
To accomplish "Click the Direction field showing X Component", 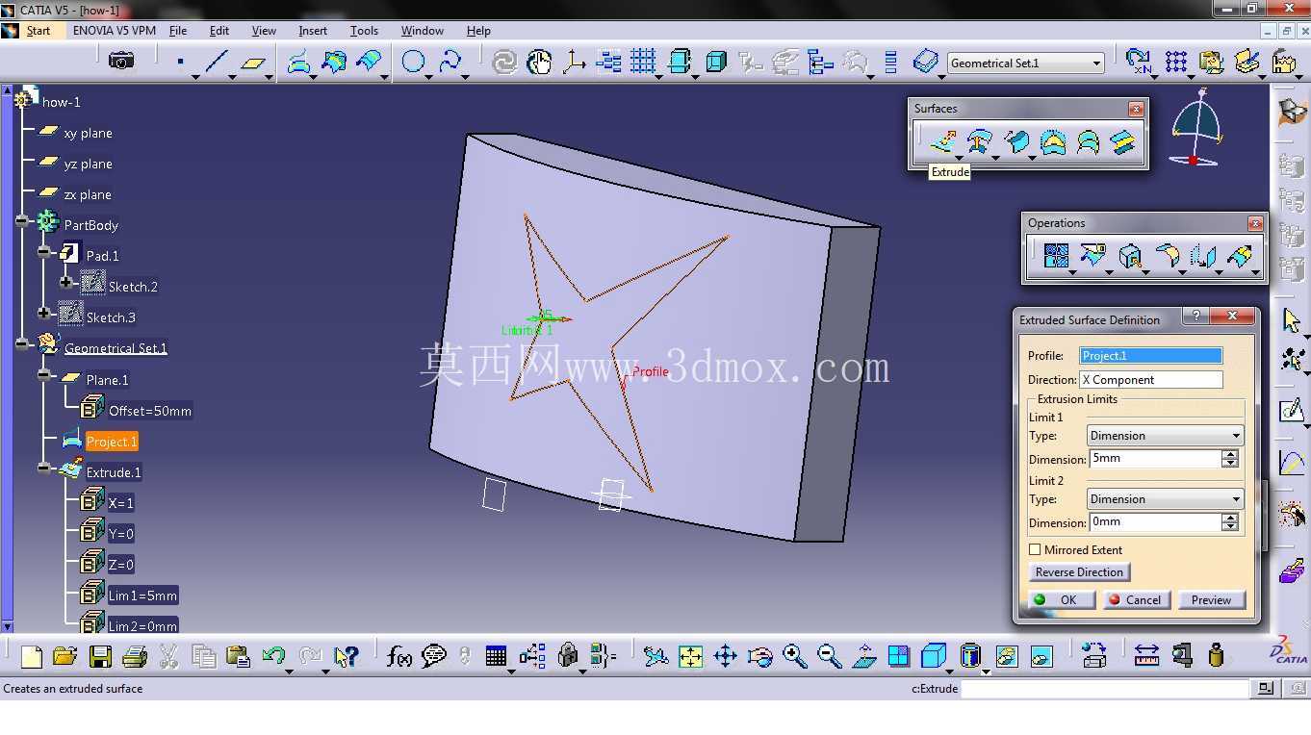I will (x=1151, y=380).
